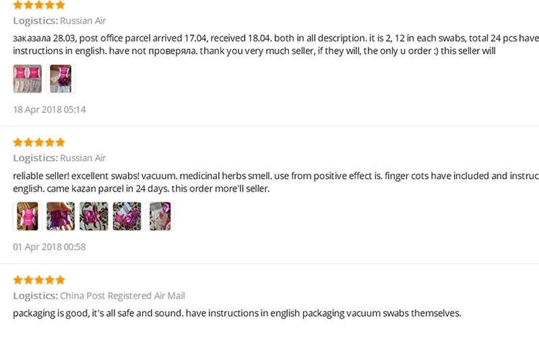The image size is (539, 337).
Task: Open first photo in 18 Apr review
Action: pos(28,79)
